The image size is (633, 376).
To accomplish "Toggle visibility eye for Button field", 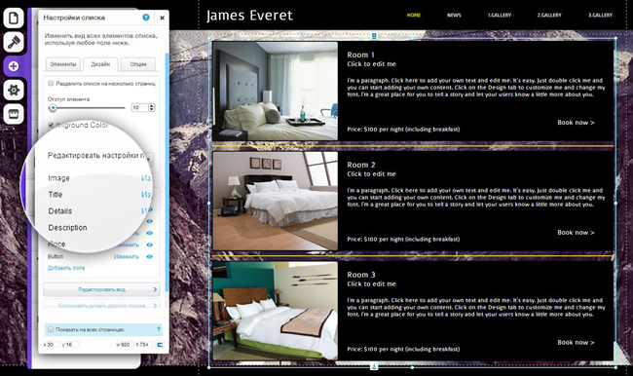I will pos(149,256).
